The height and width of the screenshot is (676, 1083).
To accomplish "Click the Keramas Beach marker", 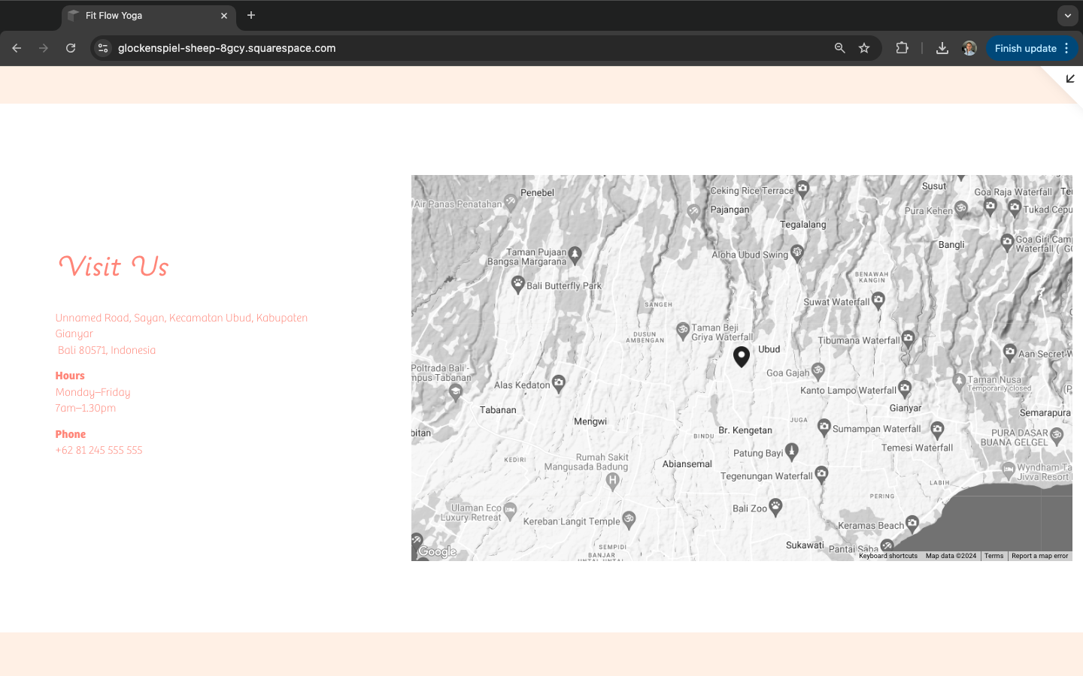I will [x=912, y=523].
